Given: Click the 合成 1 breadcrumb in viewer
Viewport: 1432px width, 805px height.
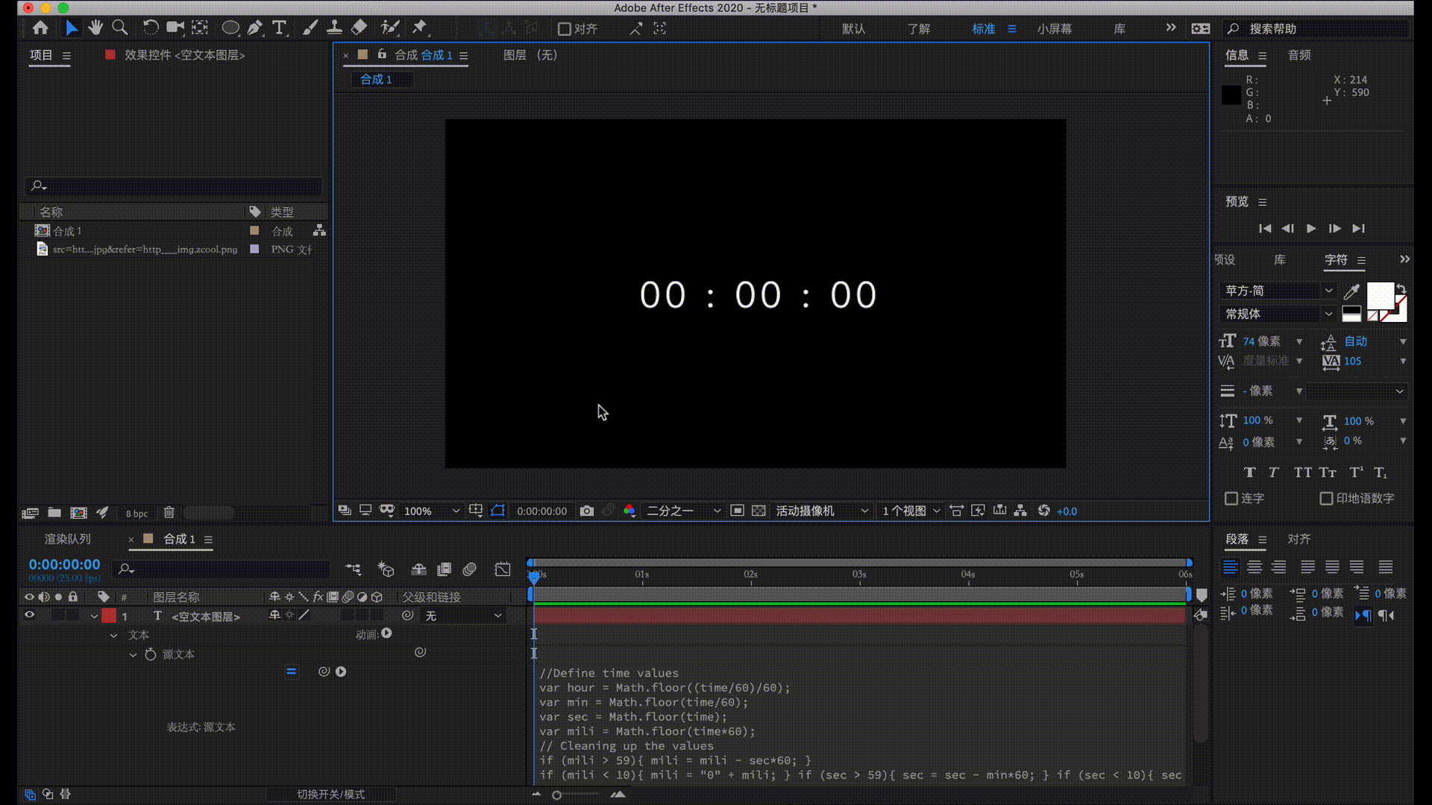Looking at the screenshot, I should coord(376,79).
